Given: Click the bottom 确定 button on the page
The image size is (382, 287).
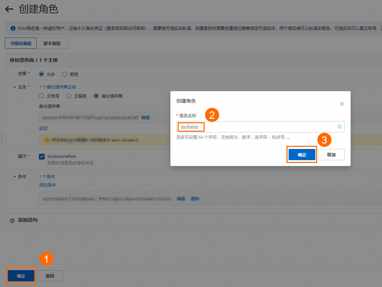Looking at the screenshot, I should point(21,276).
